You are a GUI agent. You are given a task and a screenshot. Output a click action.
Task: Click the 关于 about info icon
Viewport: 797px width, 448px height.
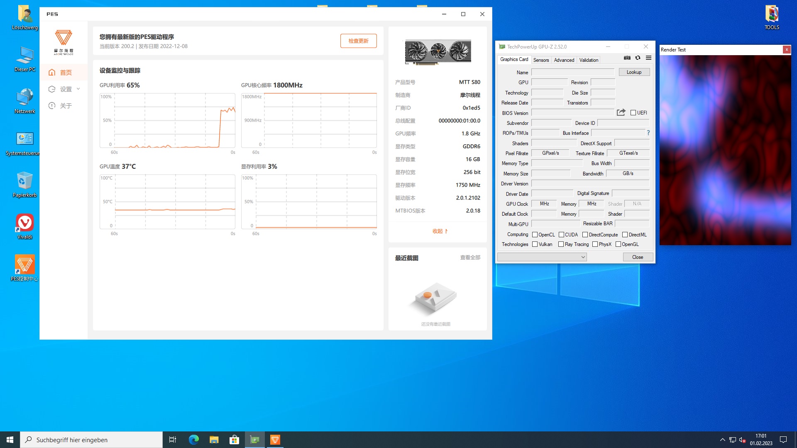pyautogui.click(x=52, y=106)
